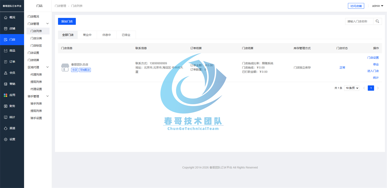
Task: Click the search magnifier icon
Action: (x=377, y=21)
